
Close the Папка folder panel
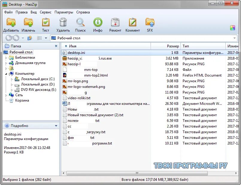56,46
